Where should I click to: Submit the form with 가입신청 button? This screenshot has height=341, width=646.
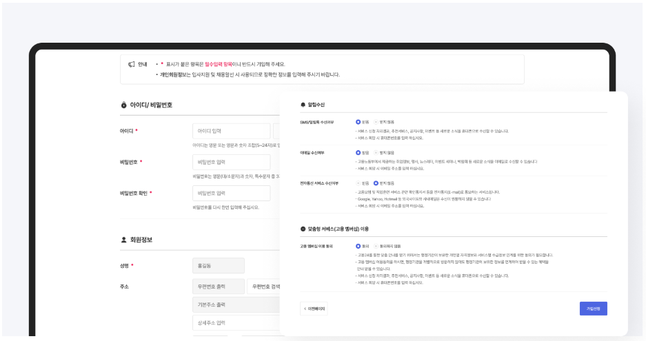(594, 309)
